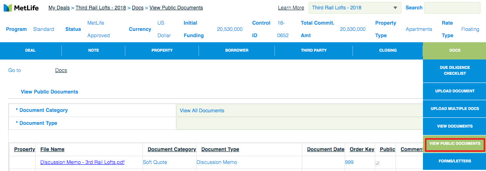
Task: Go to Docs breadcrumb in header
Action: coord(137,8)
